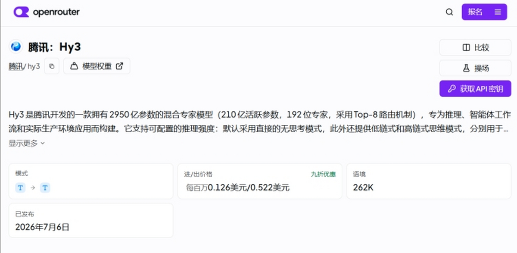Viewport: 517px width, 253px height.
Task: Click the key icon on 获取API密钥
Action: [x=452, y=89]
